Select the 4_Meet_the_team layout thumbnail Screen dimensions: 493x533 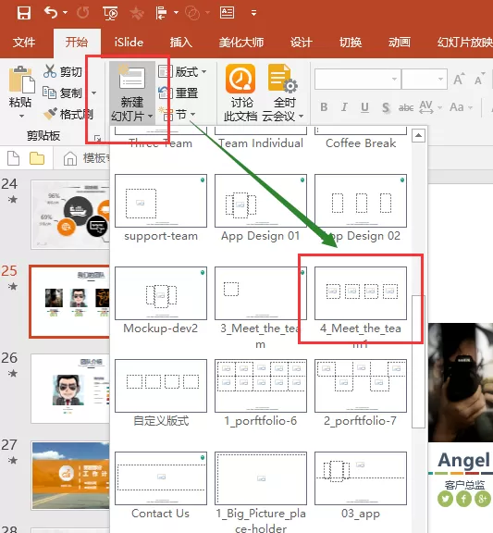361,293
